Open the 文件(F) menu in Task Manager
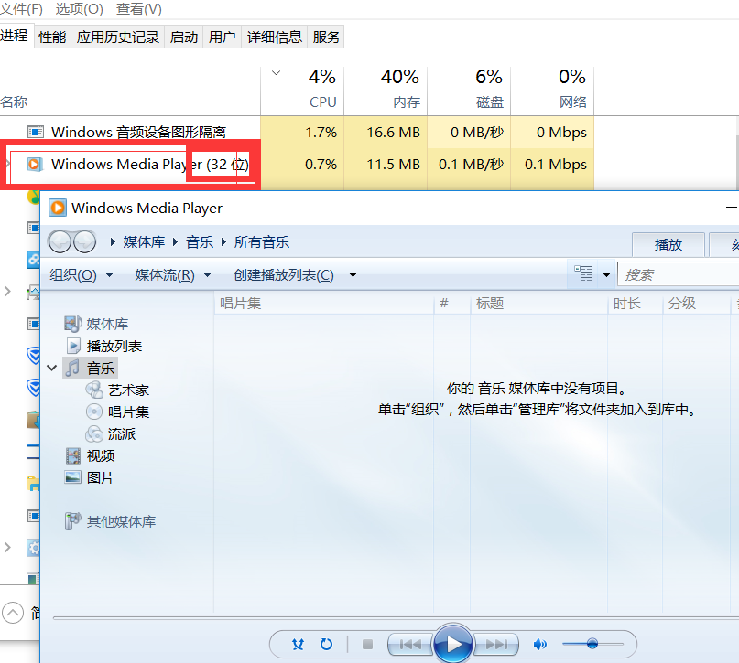Image resolution: width=739 pixels, height=663 pixels. point(21,9)
